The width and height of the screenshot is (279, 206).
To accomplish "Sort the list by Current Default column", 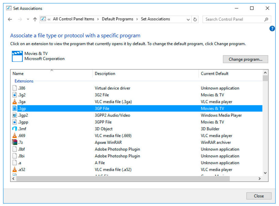I will pos(214,74).
